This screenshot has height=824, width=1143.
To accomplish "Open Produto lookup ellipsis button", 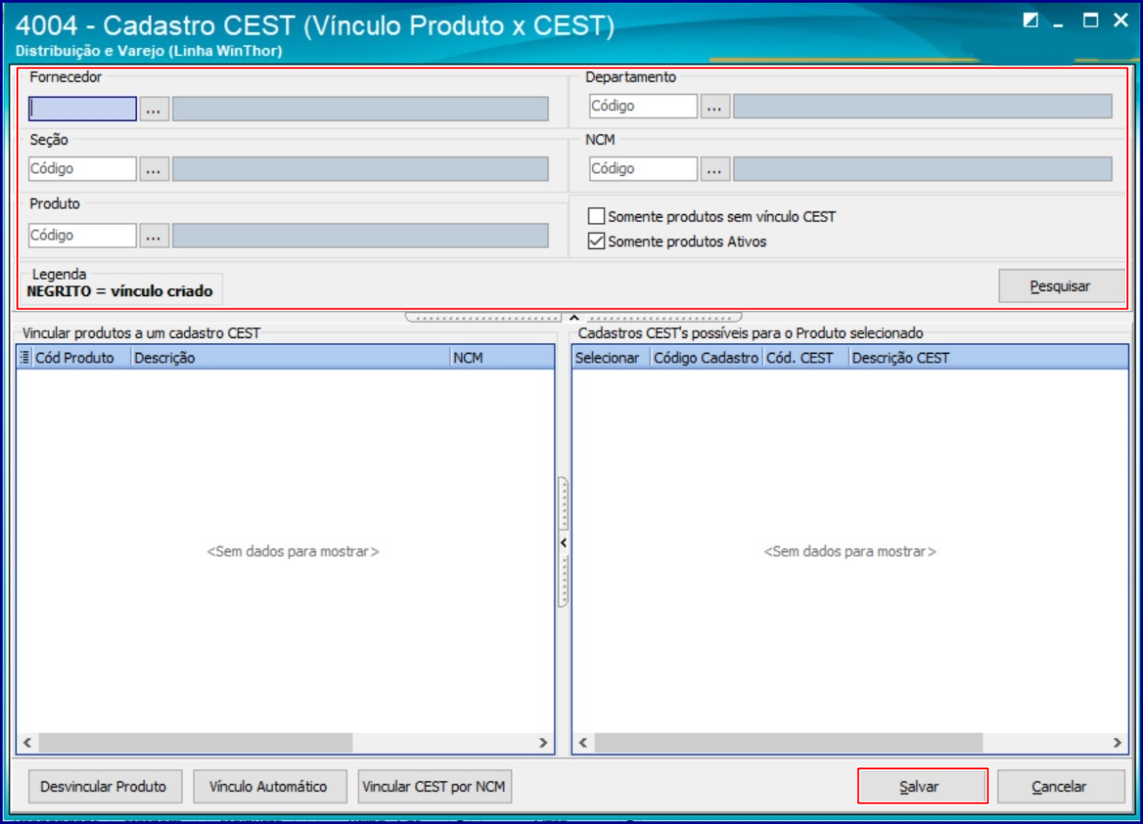I will tap(154, 236).
